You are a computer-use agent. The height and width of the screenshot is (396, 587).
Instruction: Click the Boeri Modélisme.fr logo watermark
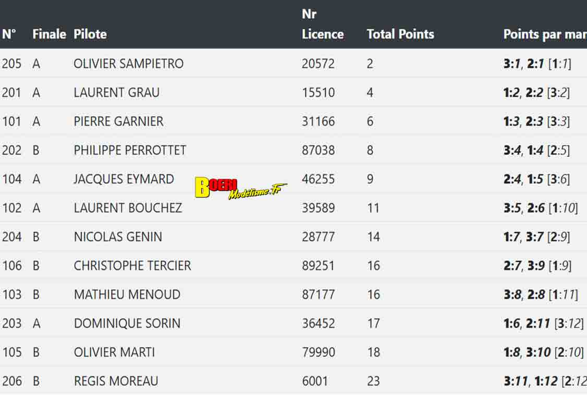tap(241, 188)
